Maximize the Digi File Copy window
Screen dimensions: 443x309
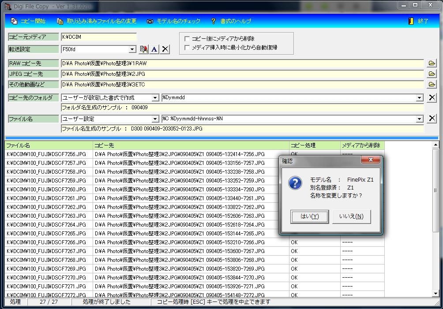[x=415, y=5]
